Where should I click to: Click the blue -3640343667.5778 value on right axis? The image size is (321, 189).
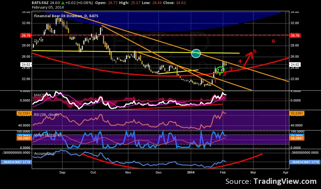[304, 162]
